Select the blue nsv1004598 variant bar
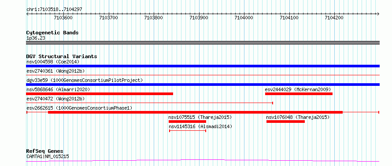The width and height of the screenshot is (392, 166). point(203,66)
